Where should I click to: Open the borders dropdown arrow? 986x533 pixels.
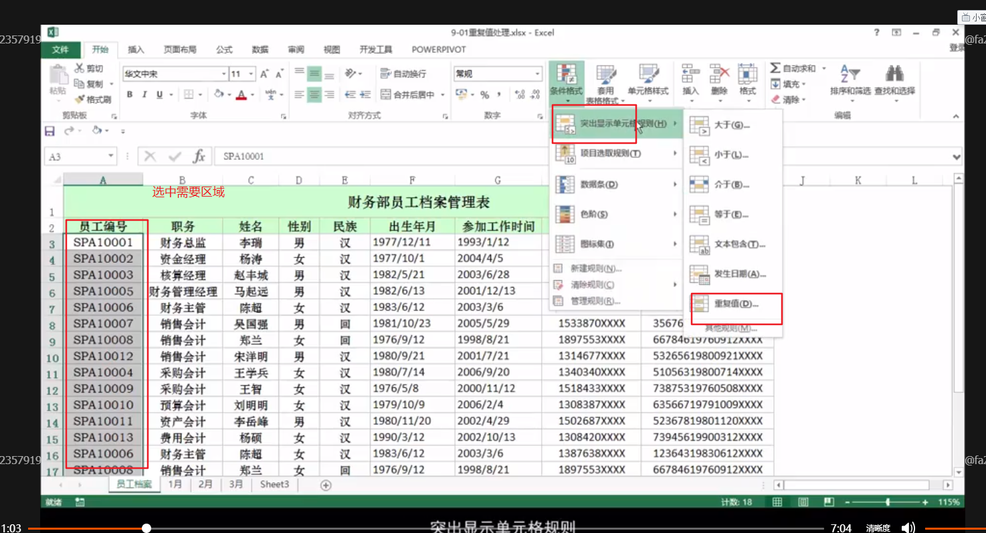201,95
